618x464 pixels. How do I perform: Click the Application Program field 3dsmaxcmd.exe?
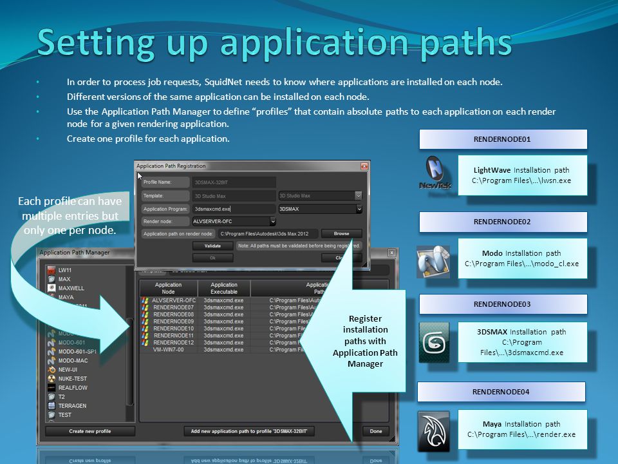point(234,209)
